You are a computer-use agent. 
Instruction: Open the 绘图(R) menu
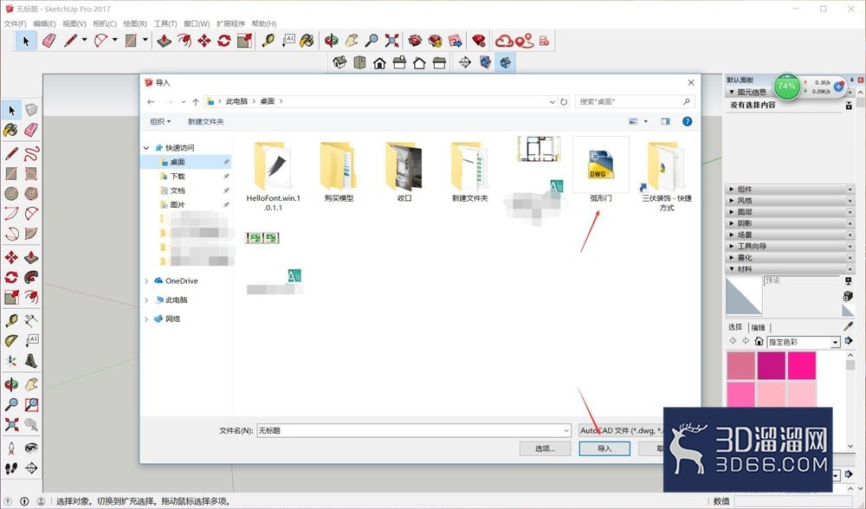(135, 23)
